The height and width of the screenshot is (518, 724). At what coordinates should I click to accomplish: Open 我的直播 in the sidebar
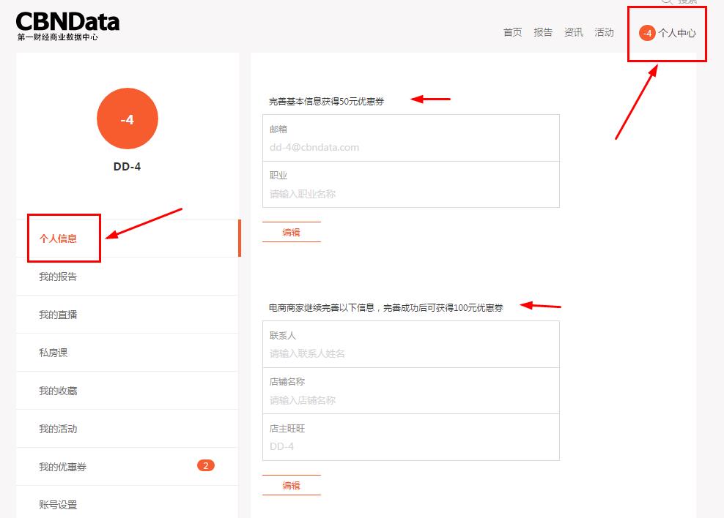58,315
